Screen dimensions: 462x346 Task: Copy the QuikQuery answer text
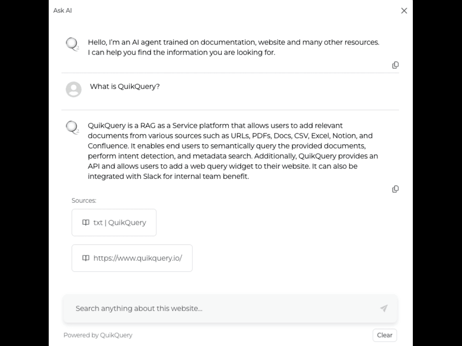point(395,189)
